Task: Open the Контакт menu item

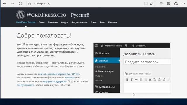Action: (112, 22)
